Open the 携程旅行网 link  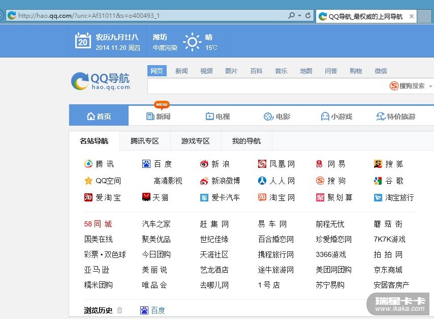pyautogui.click(x=275, y=254)
